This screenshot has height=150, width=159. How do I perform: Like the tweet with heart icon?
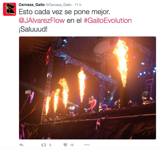pos(65,145)
